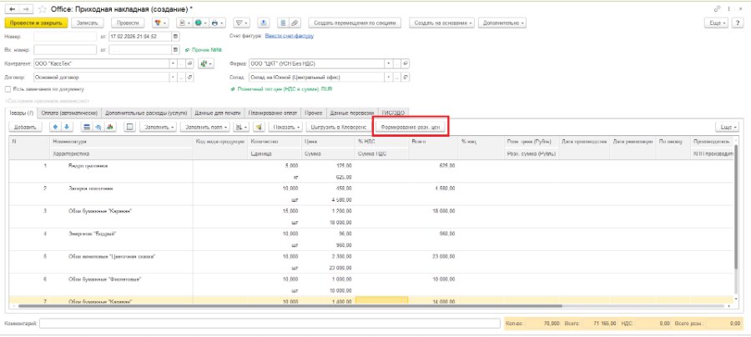Viewport: 751px width, 337px height.
Task: Switch to the "Товары (7)" tab
Action: (21, 113)
